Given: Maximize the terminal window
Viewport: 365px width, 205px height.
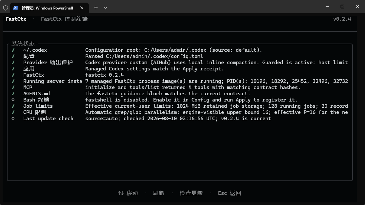Looking at the screenshot, I should tap(342, 7).
